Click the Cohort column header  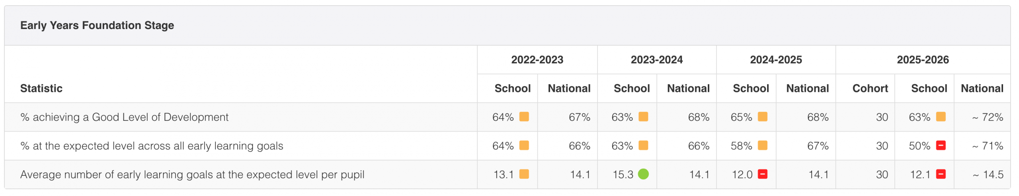pyautogui.click(x=870, y=88)
